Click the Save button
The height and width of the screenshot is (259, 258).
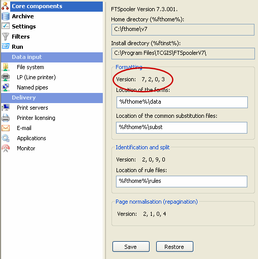click(131, 247)
